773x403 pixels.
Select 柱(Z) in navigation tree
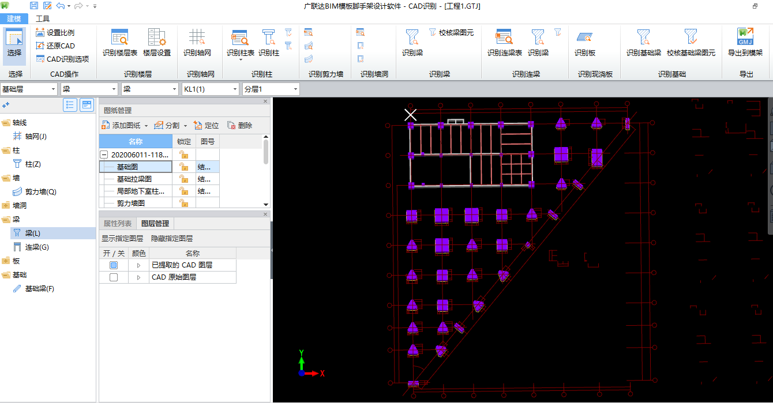click(x=33, y=164)
